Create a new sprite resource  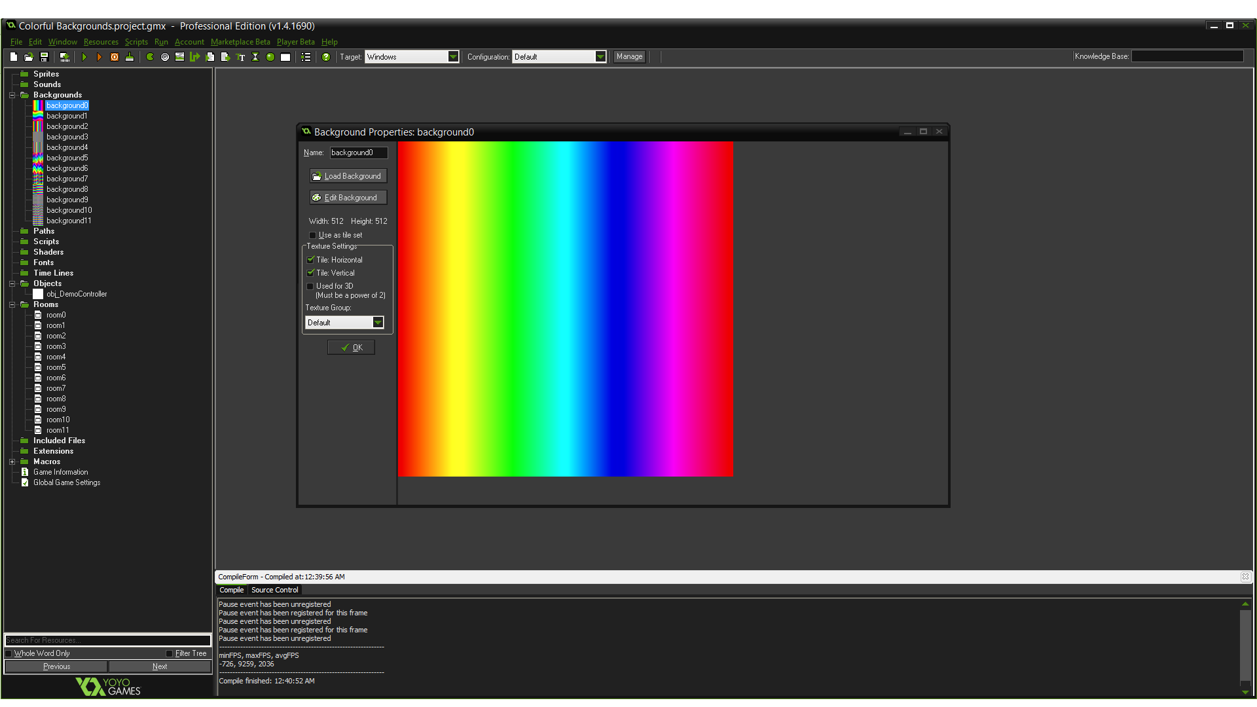(149, 57)
